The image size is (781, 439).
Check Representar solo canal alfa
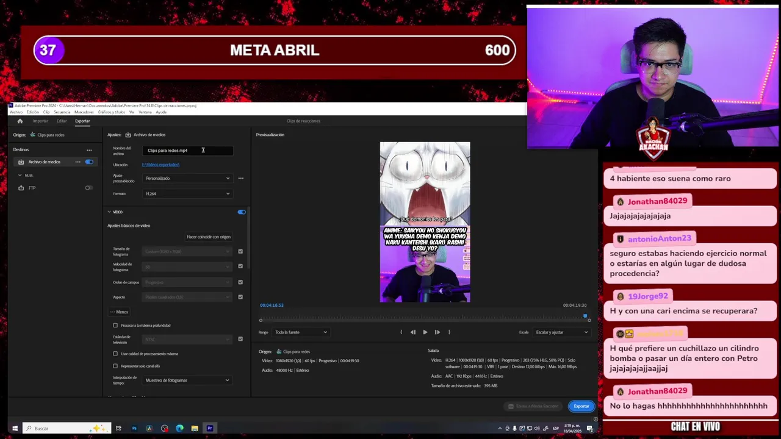[x=115, y=366]
